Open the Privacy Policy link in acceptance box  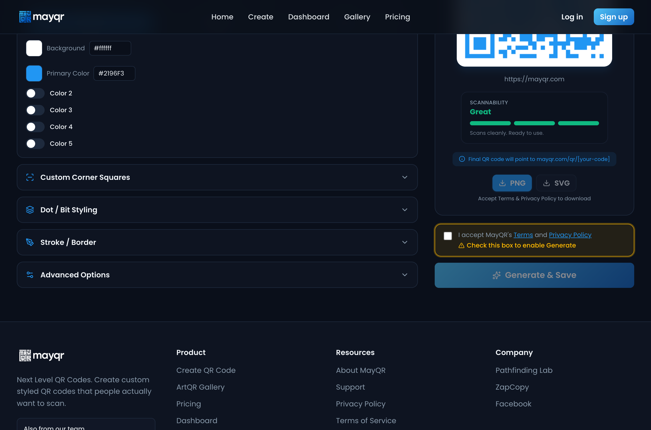point(570,235)
